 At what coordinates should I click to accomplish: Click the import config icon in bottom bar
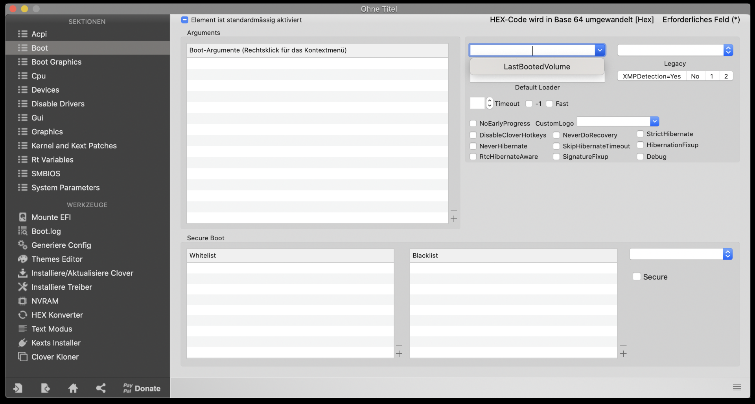click(x=18, y=388)
